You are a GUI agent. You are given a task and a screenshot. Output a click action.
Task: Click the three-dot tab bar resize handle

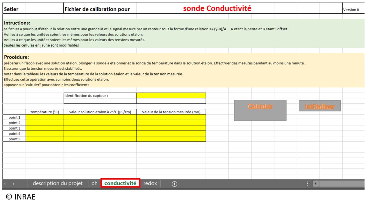pos(307,184)
